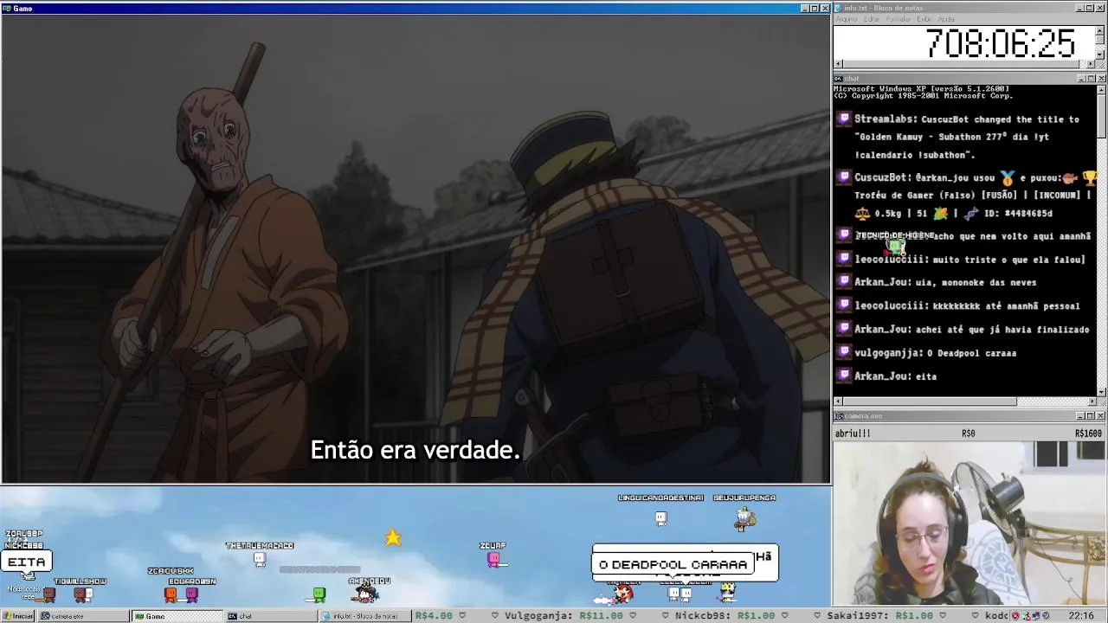Click the Twitch badge beside vulgoganja message
This screenshot has width=1108, height=623.
coord(845,352)
